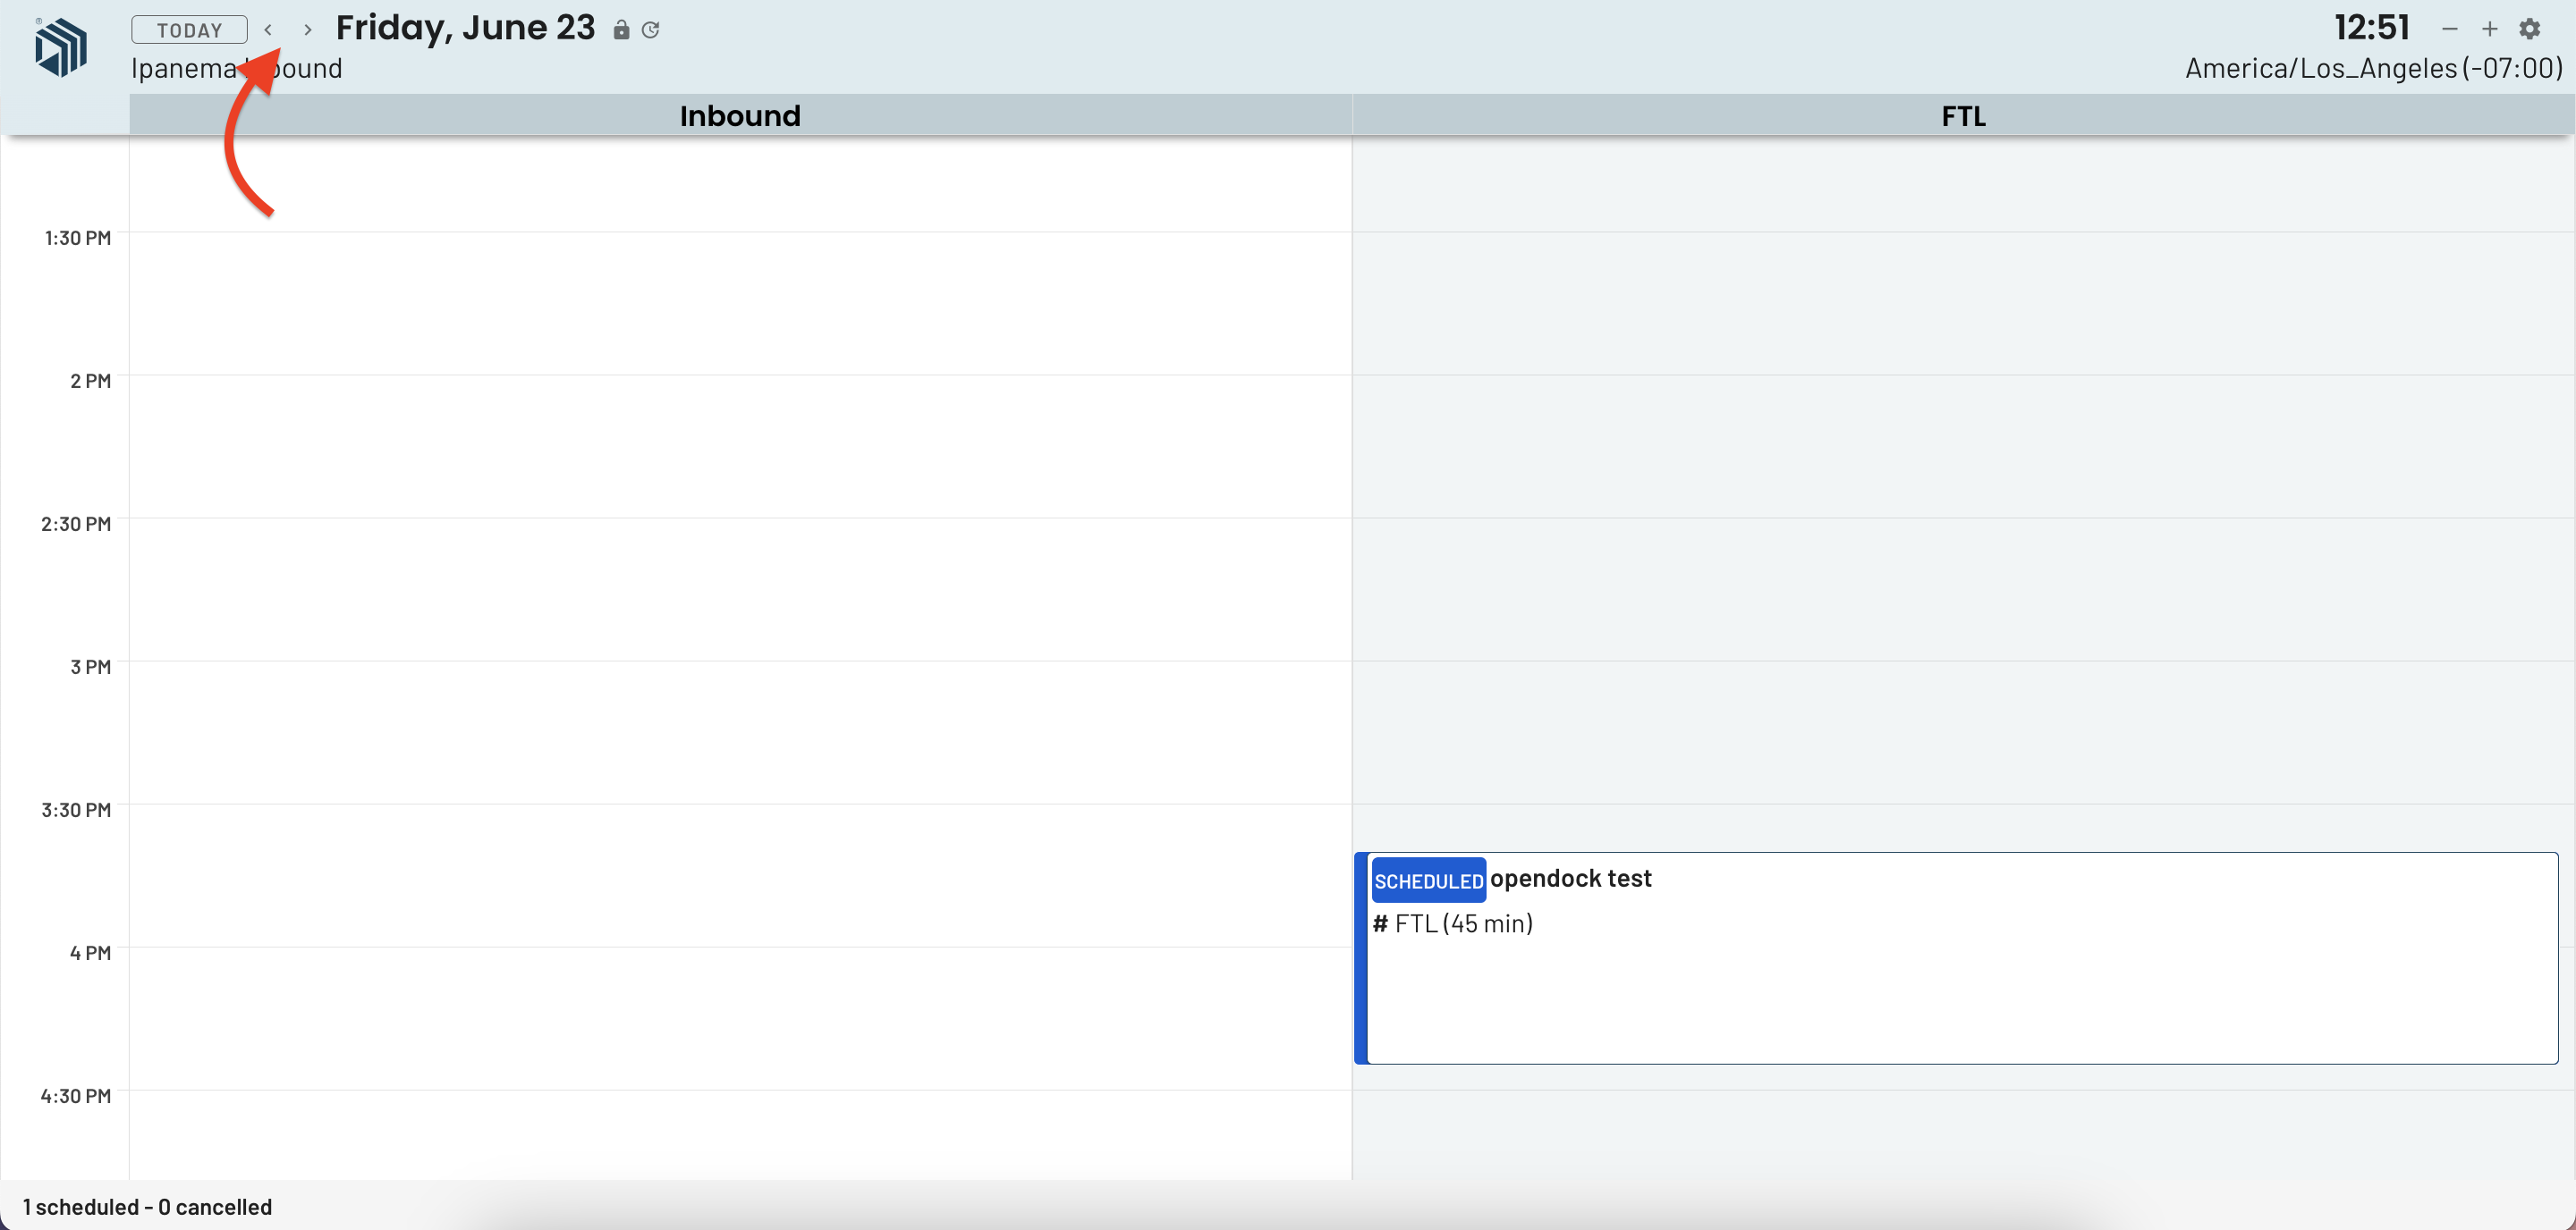Viewport: 2576px width, 1230px height.
Task: Jump to date with TODAY button
Action: [189, 30]
